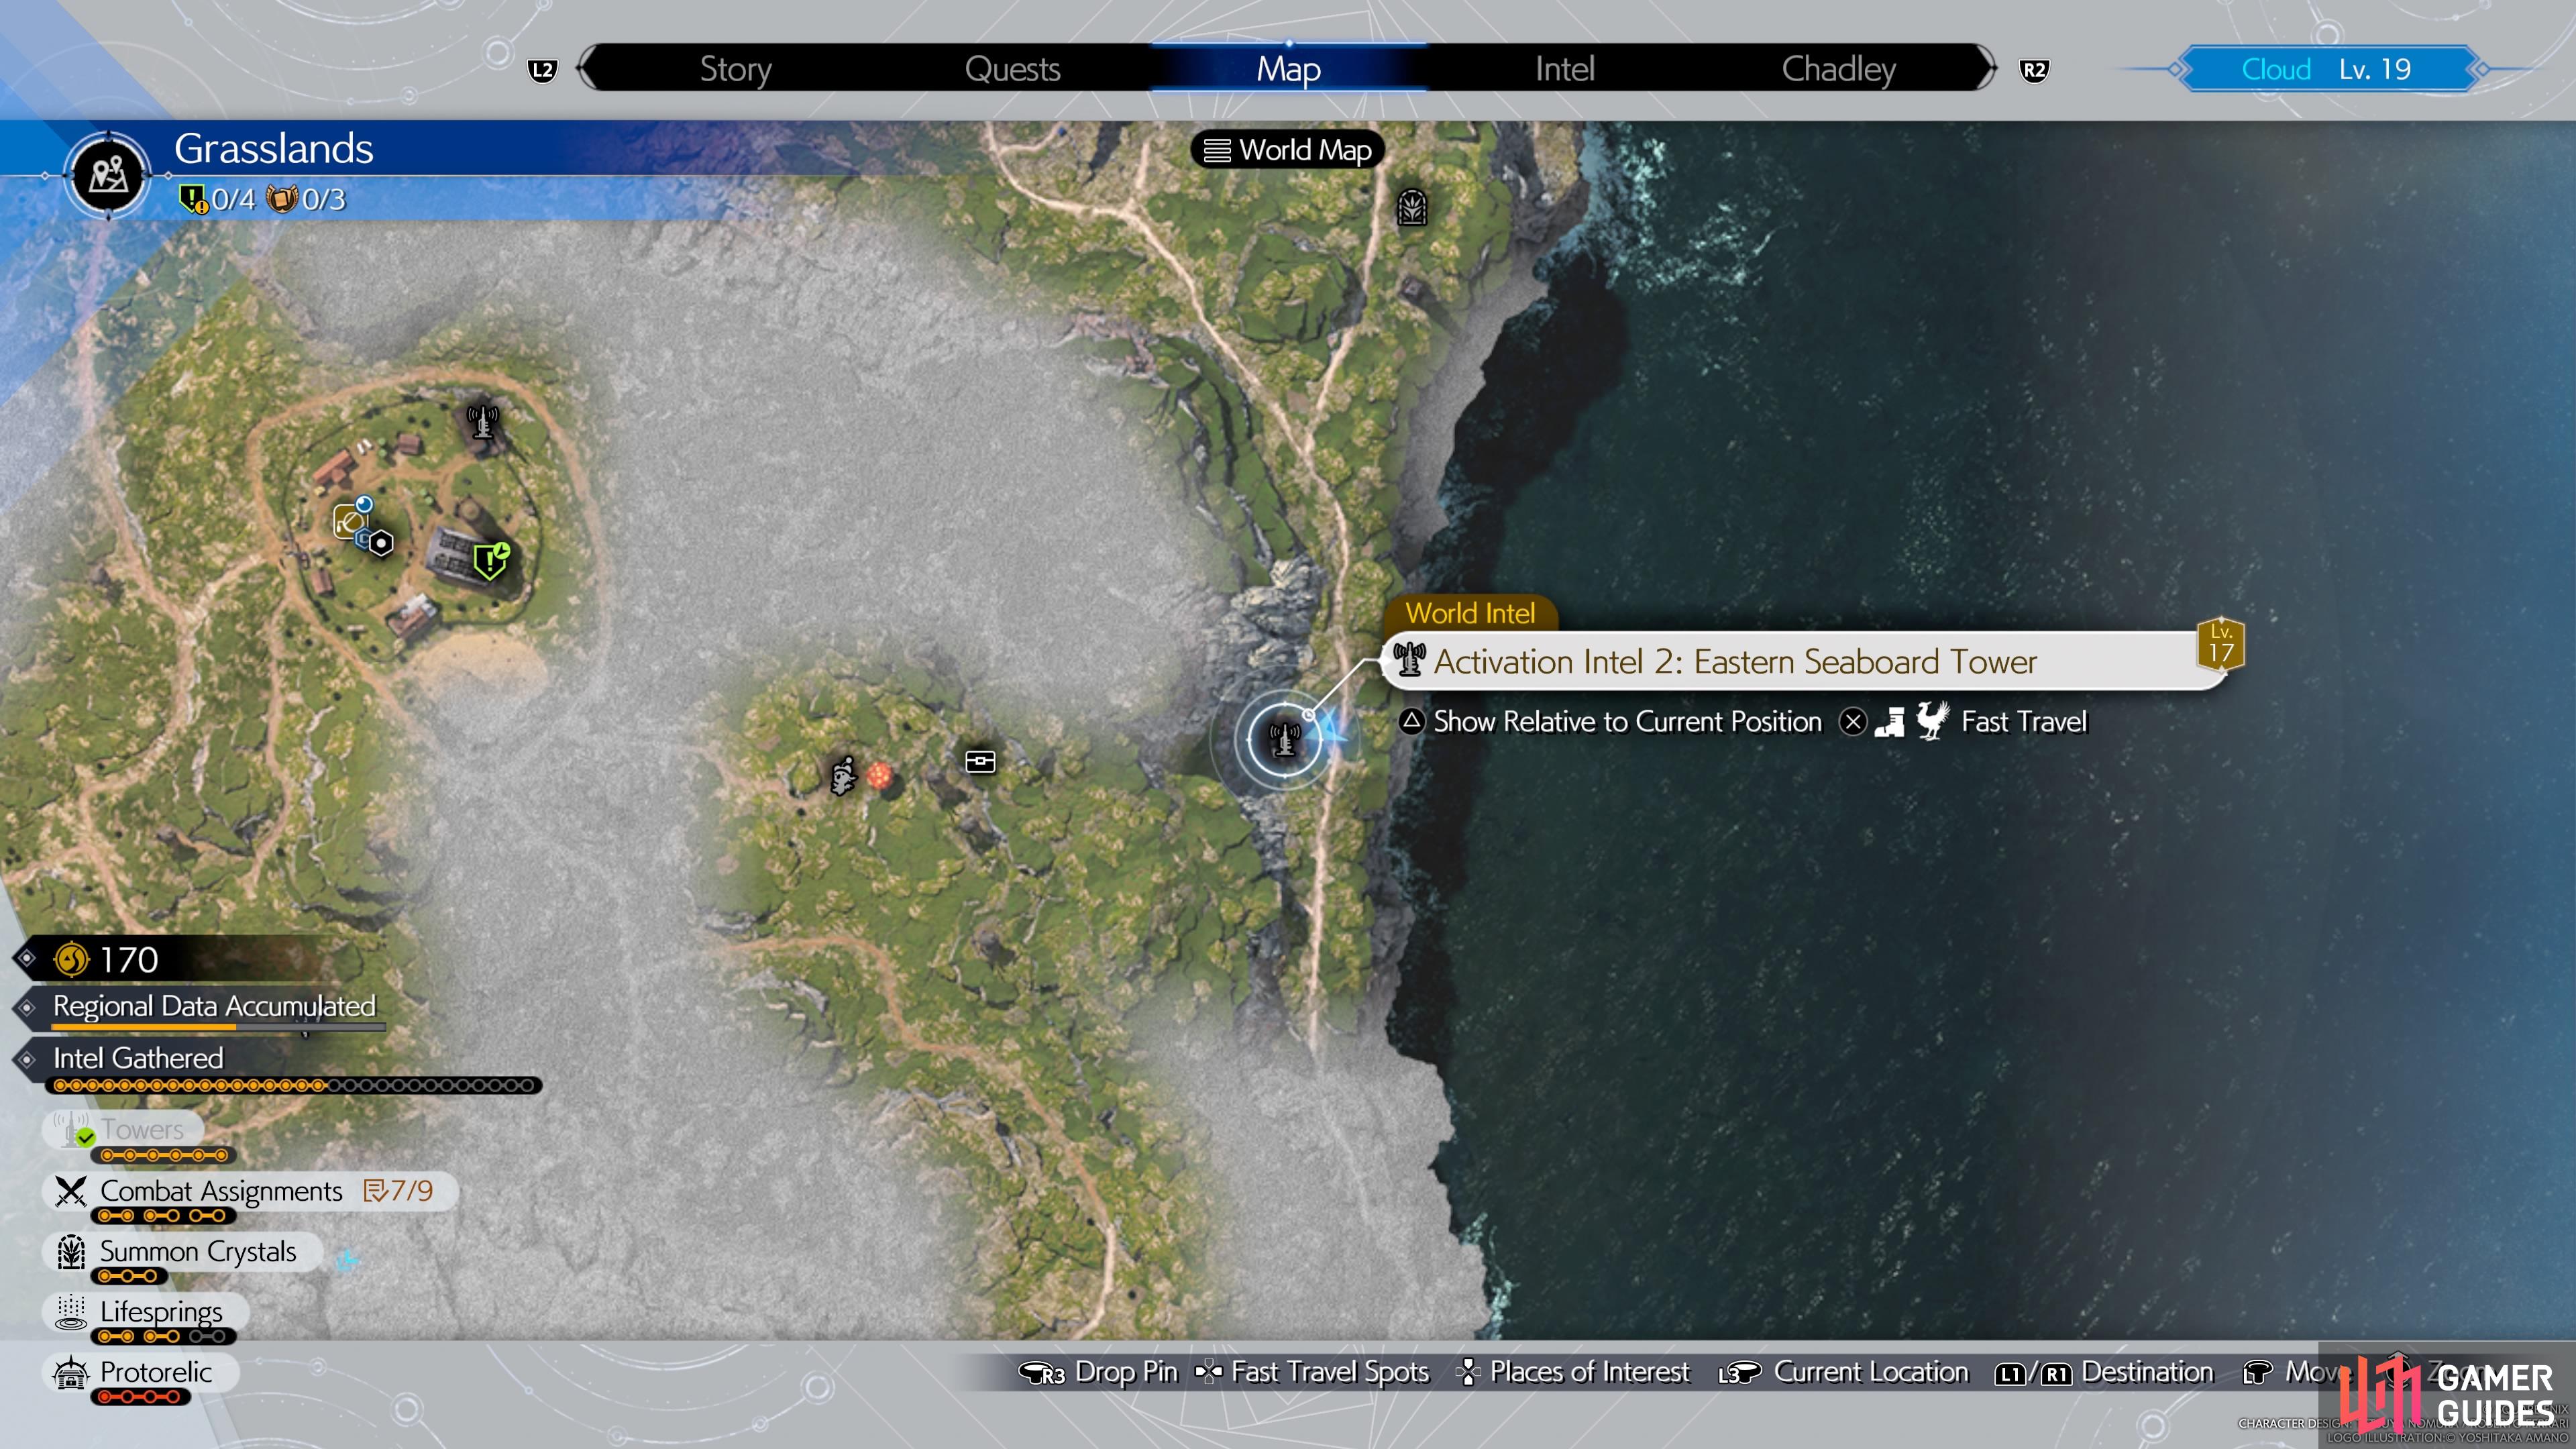Open Activation Intel 2: Eastern Seaboard Tower
This screenshot has width=2576, height=1449.
1805,661
